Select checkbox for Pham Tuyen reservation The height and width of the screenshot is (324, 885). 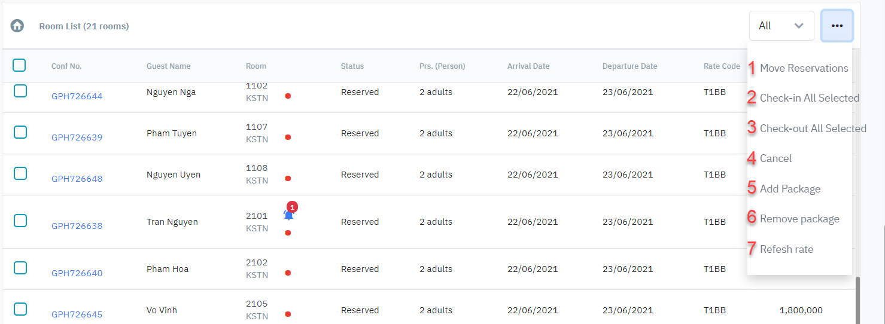point(20,132)
